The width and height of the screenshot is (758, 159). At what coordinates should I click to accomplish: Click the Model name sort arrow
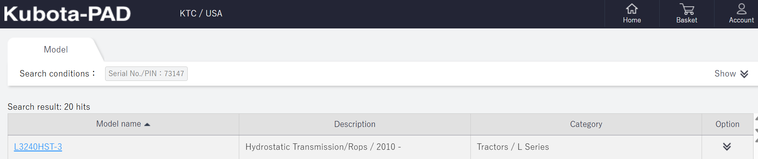[x=147, y=125]
